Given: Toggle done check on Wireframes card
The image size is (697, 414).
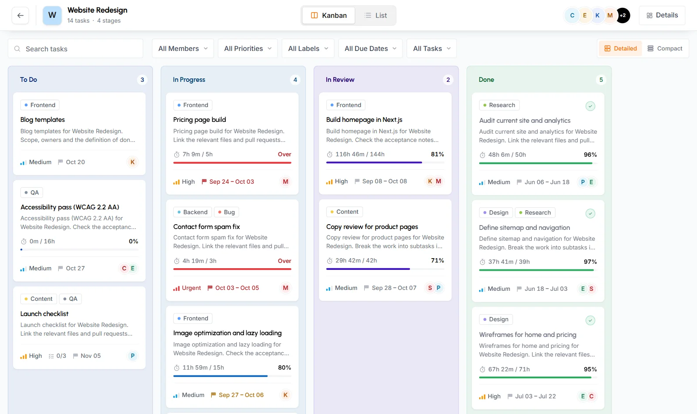Looking at the screenshot, I should pyautogui.click(x=590, y=320).
